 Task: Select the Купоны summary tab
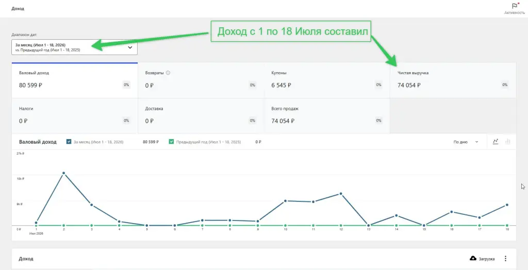(x=327, y=80)
